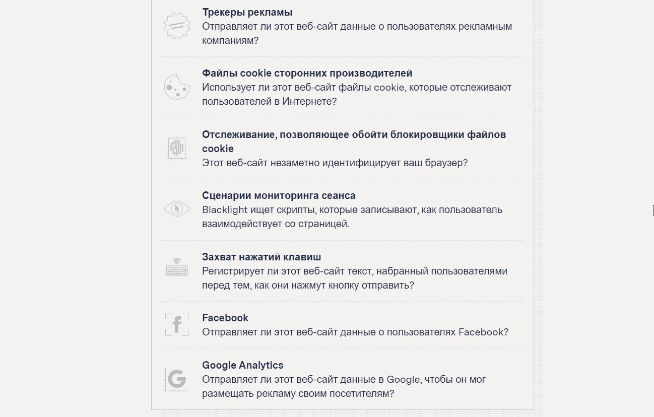
Task: Select the "Трекеры рекламы" heading
Action: 247,12
